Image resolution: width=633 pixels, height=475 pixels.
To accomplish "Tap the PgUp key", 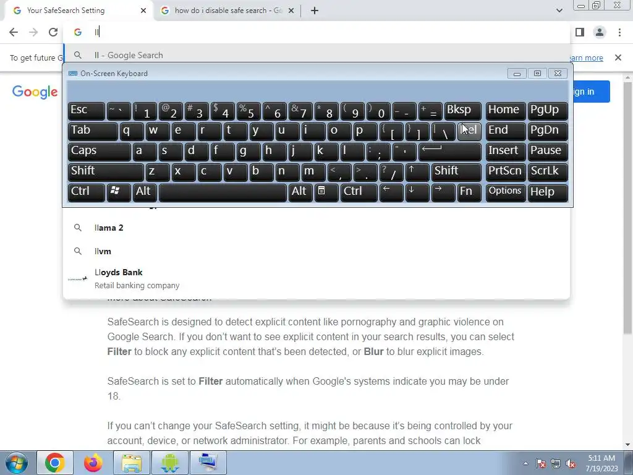I will click(x=548, y=110).
